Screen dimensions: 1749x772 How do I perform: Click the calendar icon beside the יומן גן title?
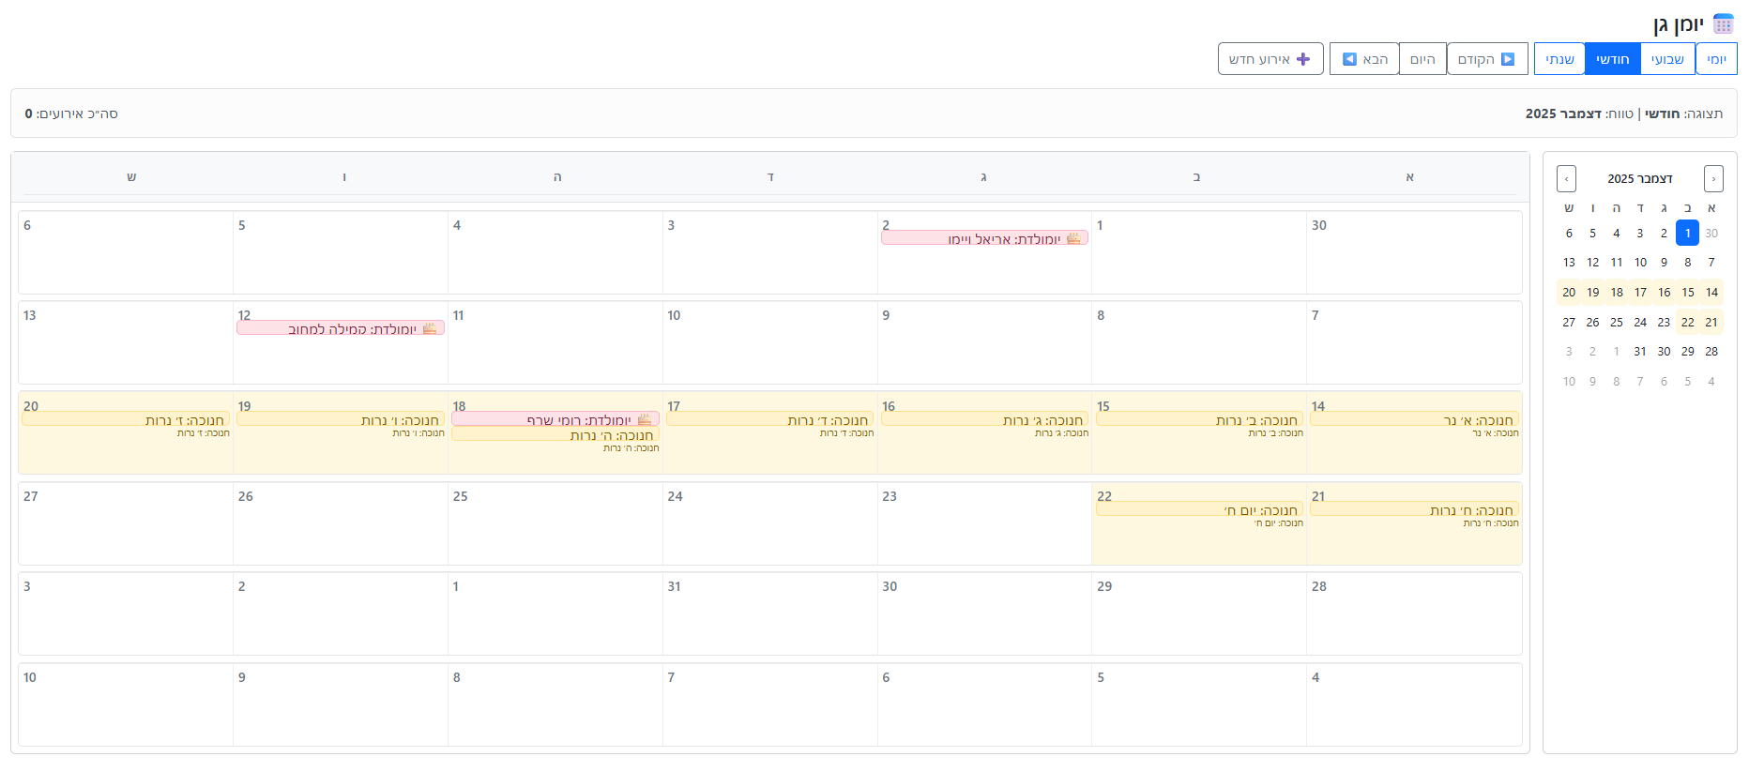tap(1723, 24)
